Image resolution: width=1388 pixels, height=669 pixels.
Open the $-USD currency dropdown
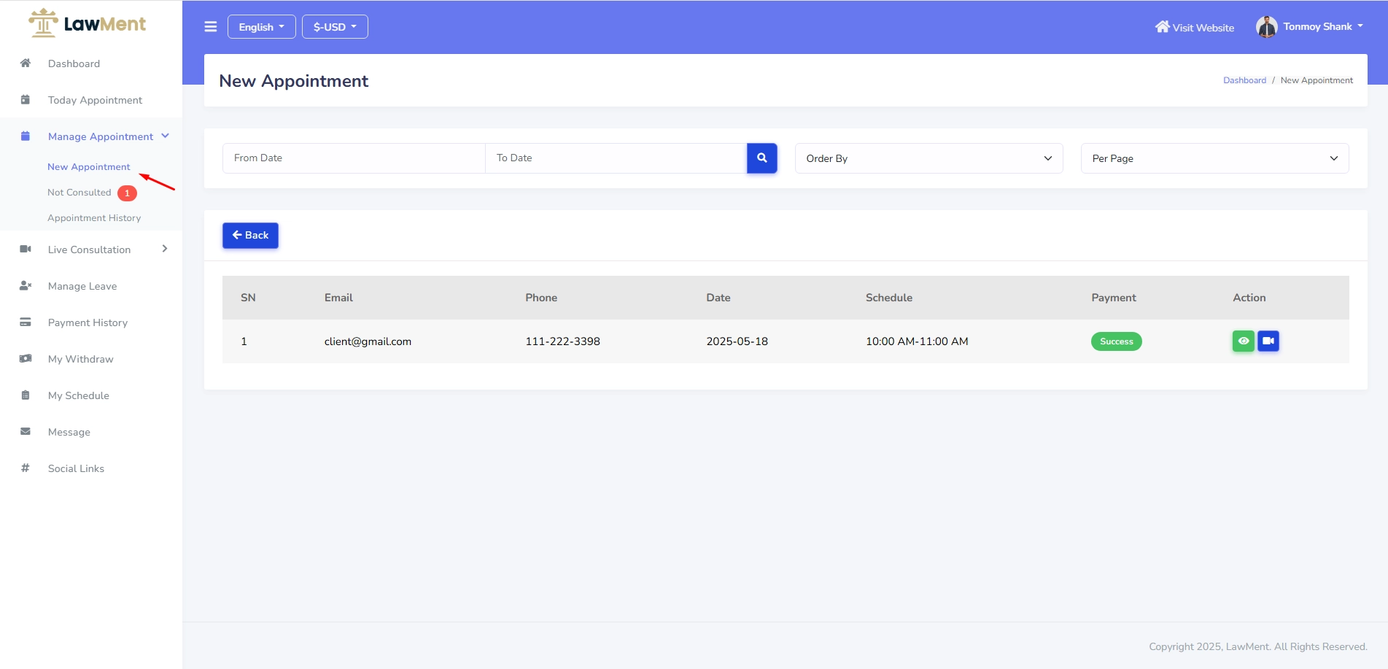tap(336, 27)
